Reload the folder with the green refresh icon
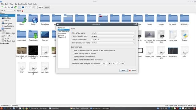196x110 pixels. (x=16, y=7)
